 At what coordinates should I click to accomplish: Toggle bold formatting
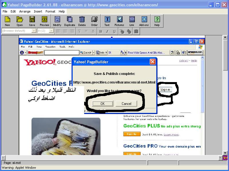click(x=101, y=31)
